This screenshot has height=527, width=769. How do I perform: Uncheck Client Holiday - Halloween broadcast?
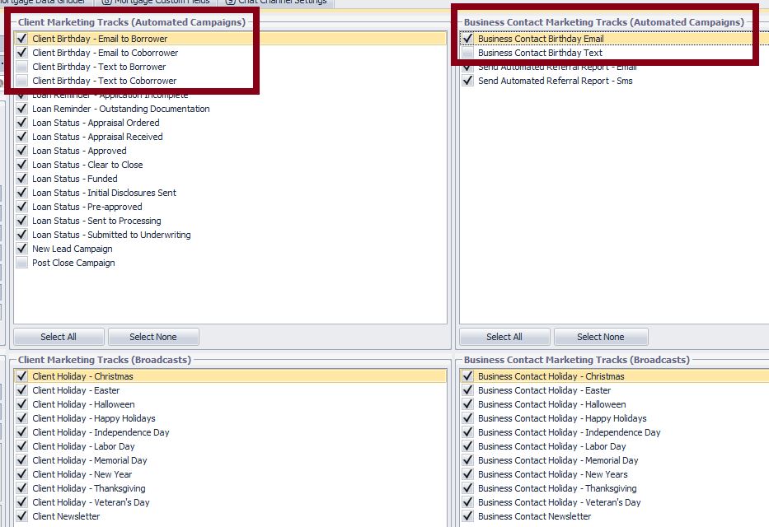[22, 404]
